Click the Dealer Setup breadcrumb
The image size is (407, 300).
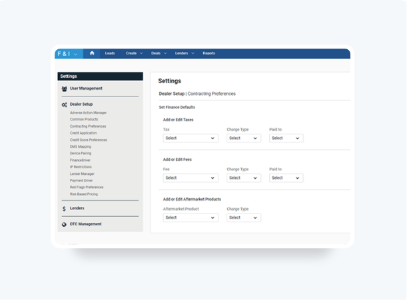[172, 94]
